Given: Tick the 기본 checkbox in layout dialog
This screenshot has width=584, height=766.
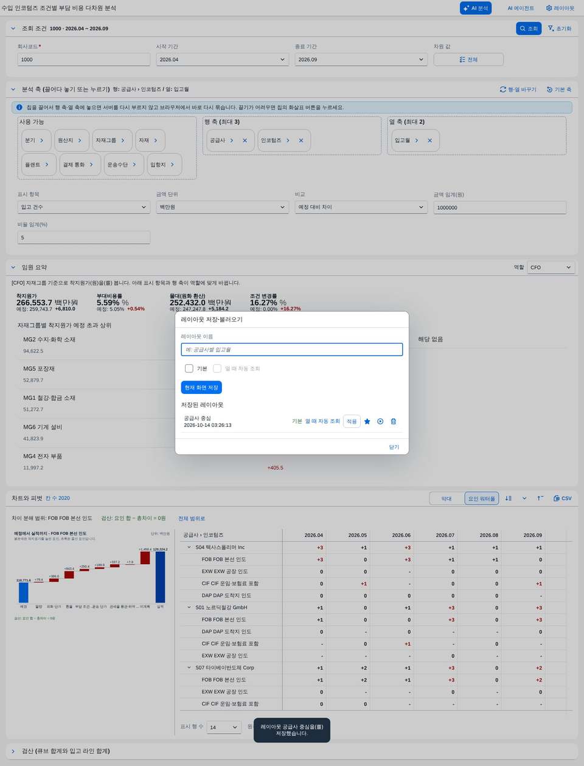Looking at the screenshot, I should (x=189, y=368).
